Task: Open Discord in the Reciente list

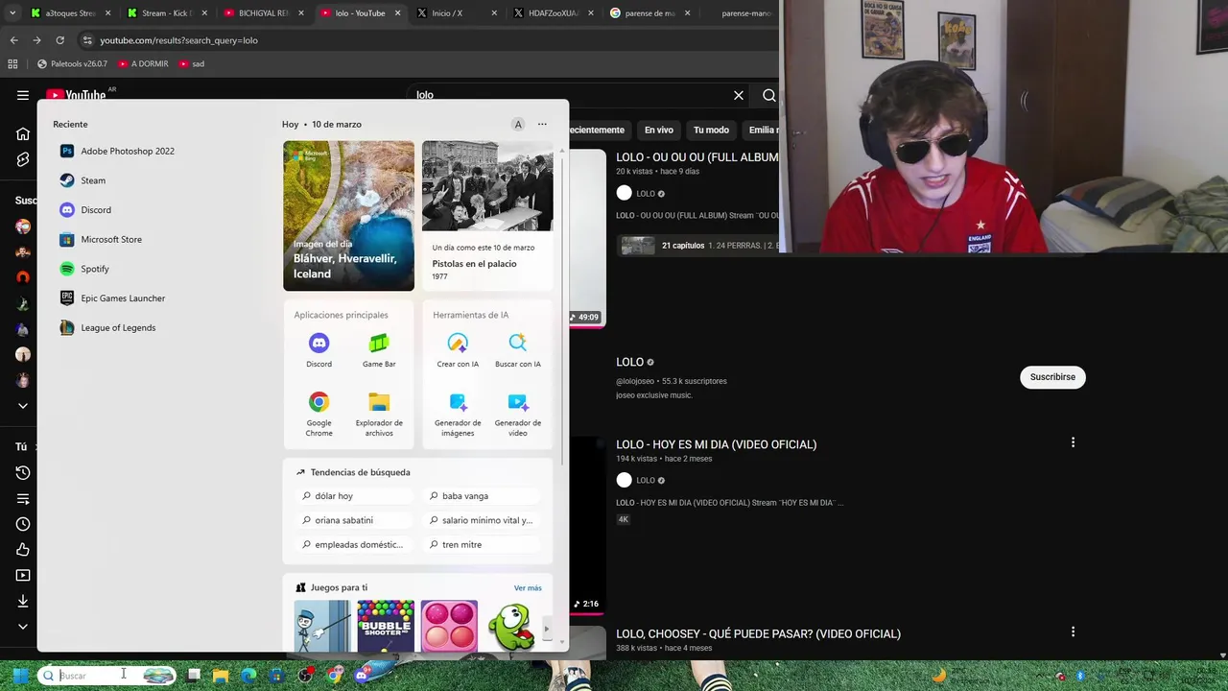Action: point(85,210)
